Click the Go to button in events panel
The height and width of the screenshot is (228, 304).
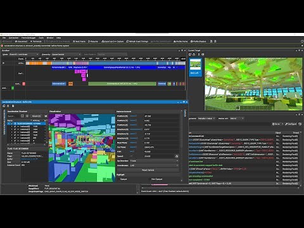tap(276, 124)
